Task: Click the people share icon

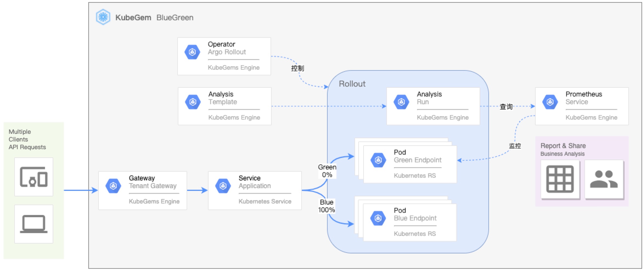Action: (x=604, y=179)
